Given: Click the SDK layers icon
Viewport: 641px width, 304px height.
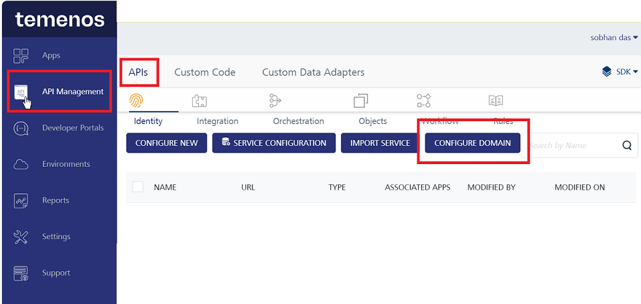Looking at the screenshot, I should coord(607,72).
